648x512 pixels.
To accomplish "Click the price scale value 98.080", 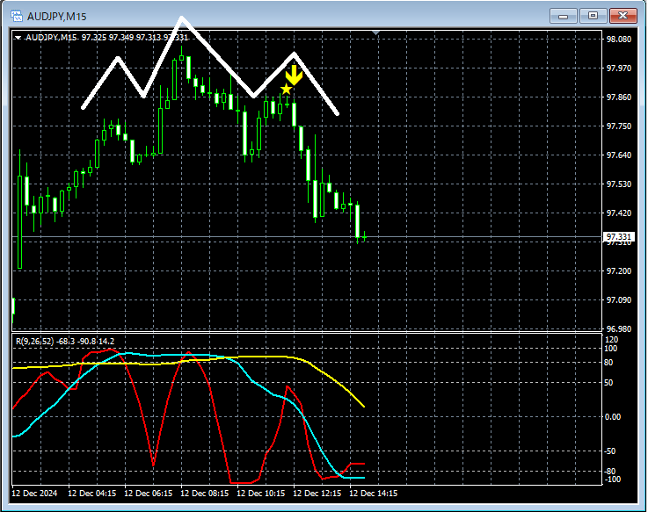I will point(619,40).
